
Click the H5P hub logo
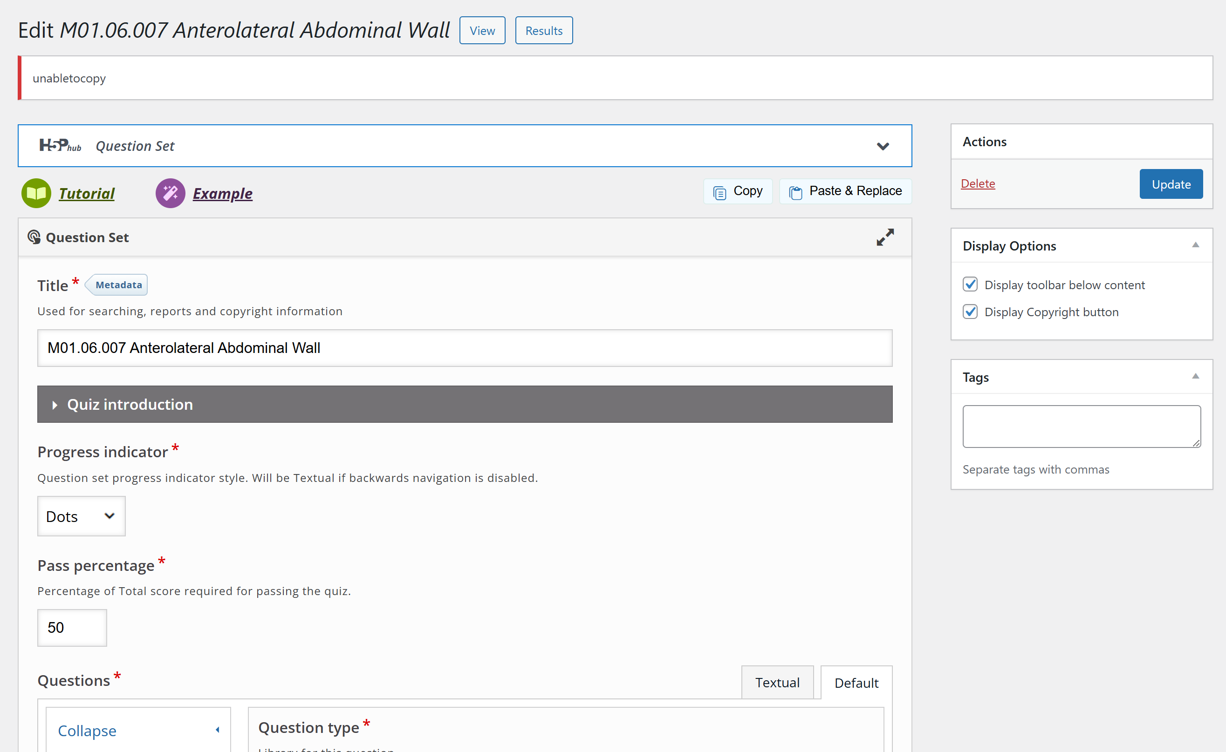(x=60, y=146)
